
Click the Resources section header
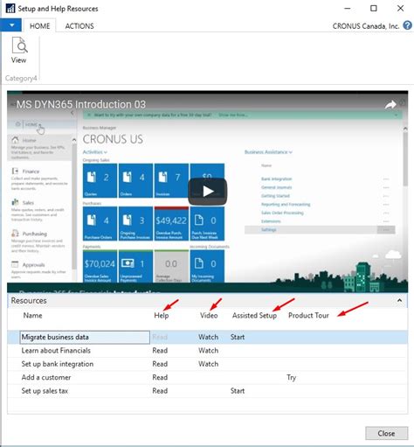click(x=207, y=301)
